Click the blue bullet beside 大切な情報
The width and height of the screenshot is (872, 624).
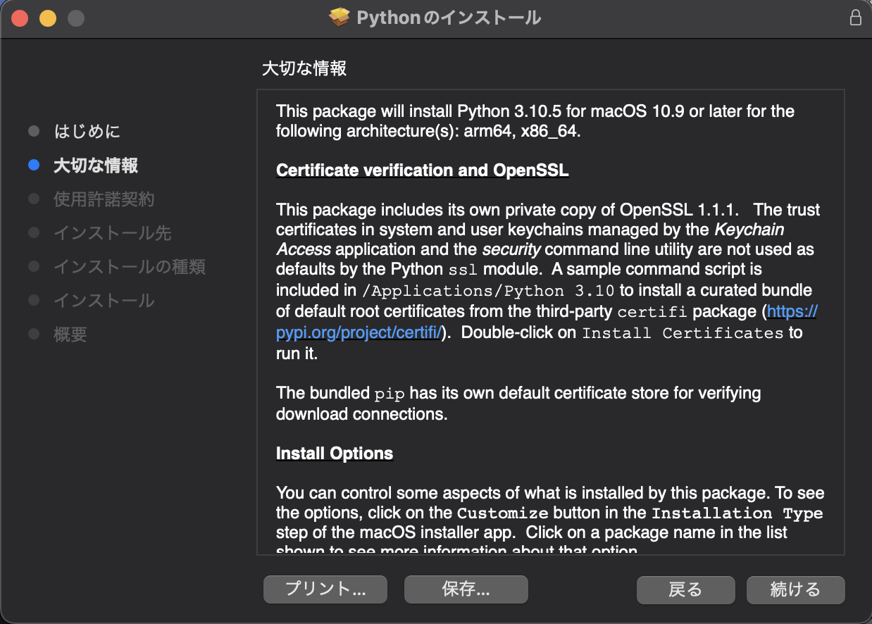[34, 165]
